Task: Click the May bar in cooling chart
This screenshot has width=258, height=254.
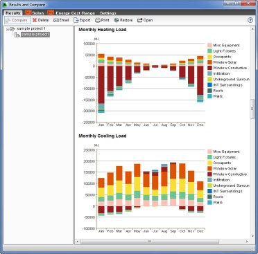Action: [137, 186]
